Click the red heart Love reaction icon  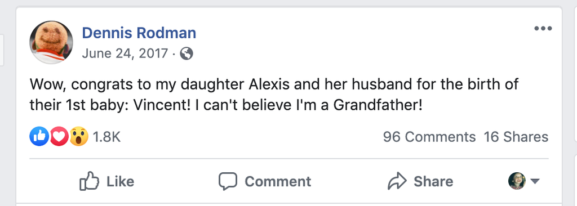pos(59,136)
